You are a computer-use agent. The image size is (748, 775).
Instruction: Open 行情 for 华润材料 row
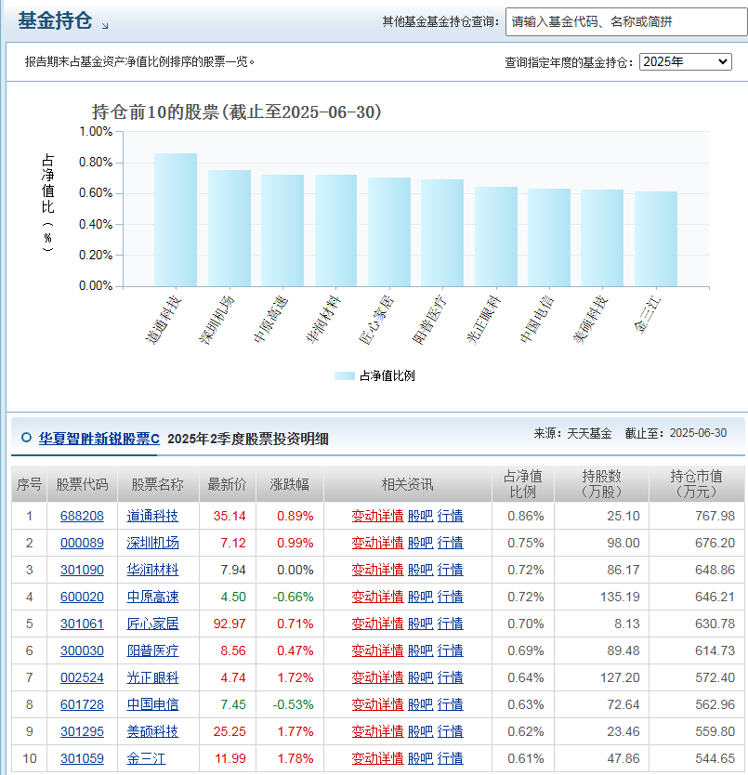451,570
